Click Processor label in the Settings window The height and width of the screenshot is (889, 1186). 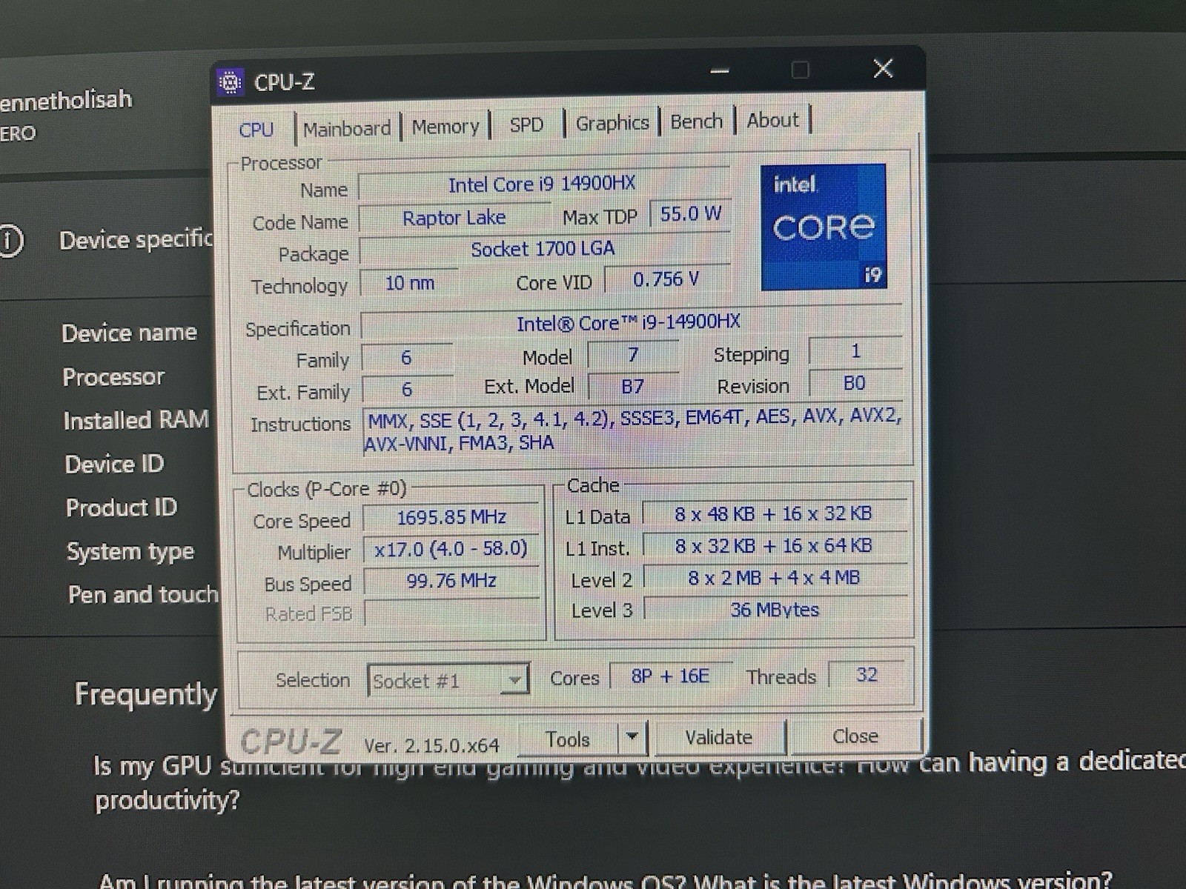(x=113, y=377)
